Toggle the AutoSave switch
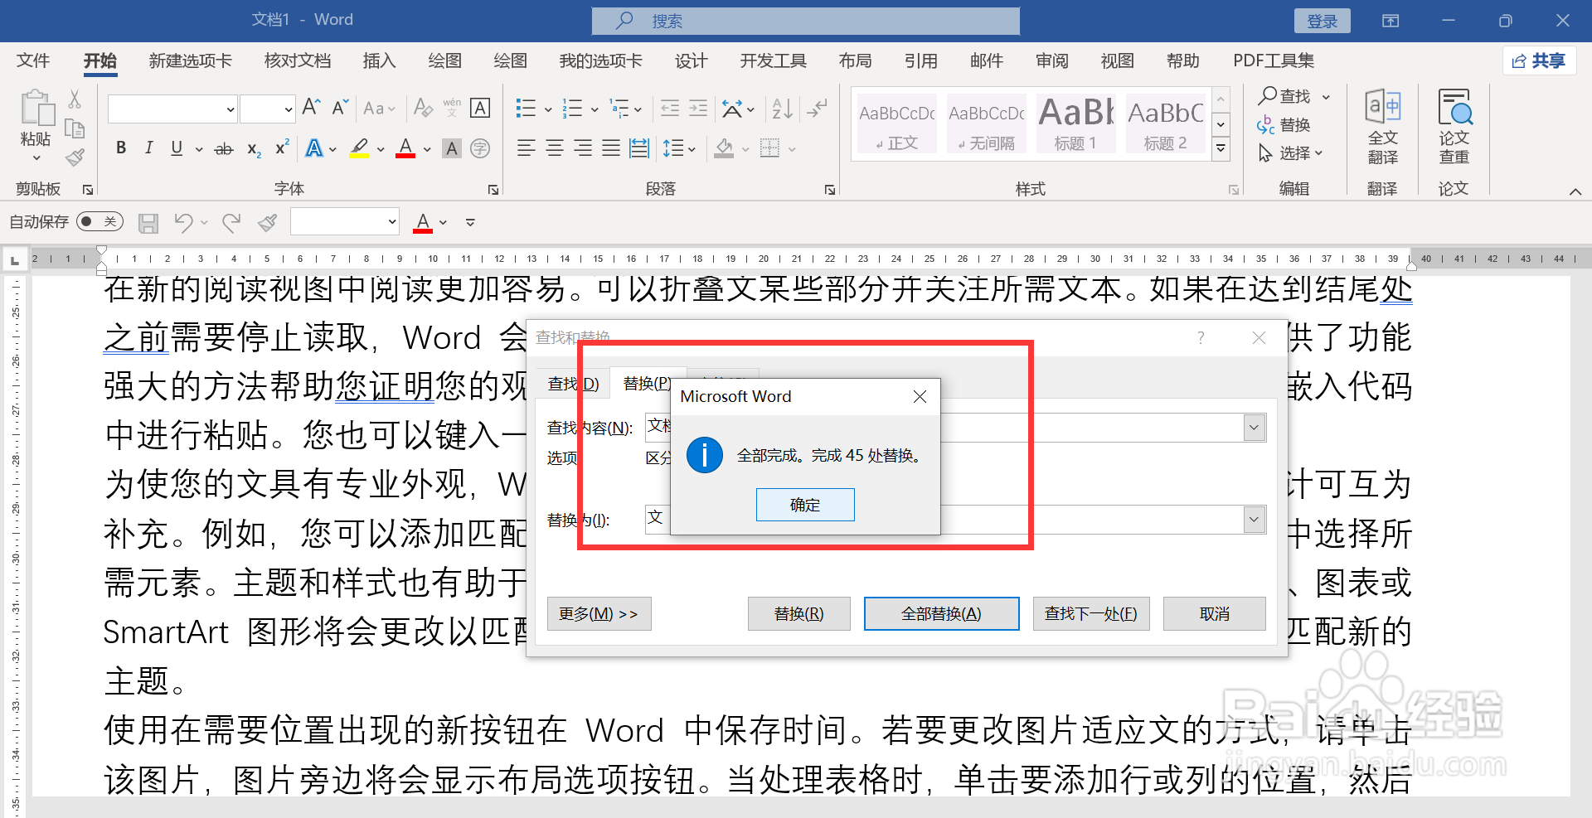 99,221
